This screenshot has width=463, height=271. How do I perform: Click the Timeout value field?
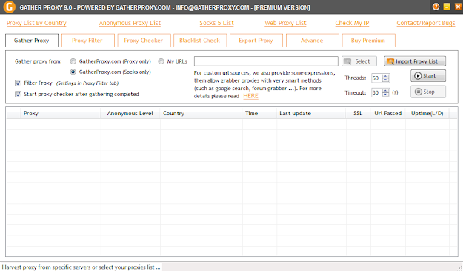[x=377, y=93]
